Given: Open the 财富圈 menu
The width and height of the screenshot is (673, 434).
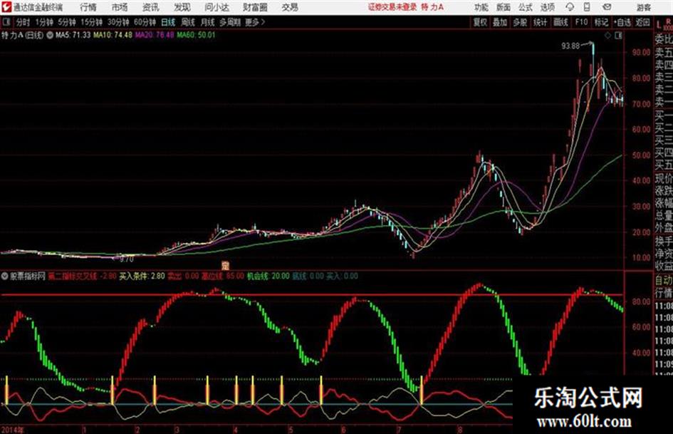Looking at the screenshot, I should pos(256,7).
